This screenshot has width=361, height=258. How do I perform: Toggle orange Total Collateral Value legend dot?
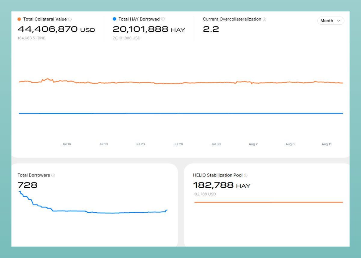[19, 19]
